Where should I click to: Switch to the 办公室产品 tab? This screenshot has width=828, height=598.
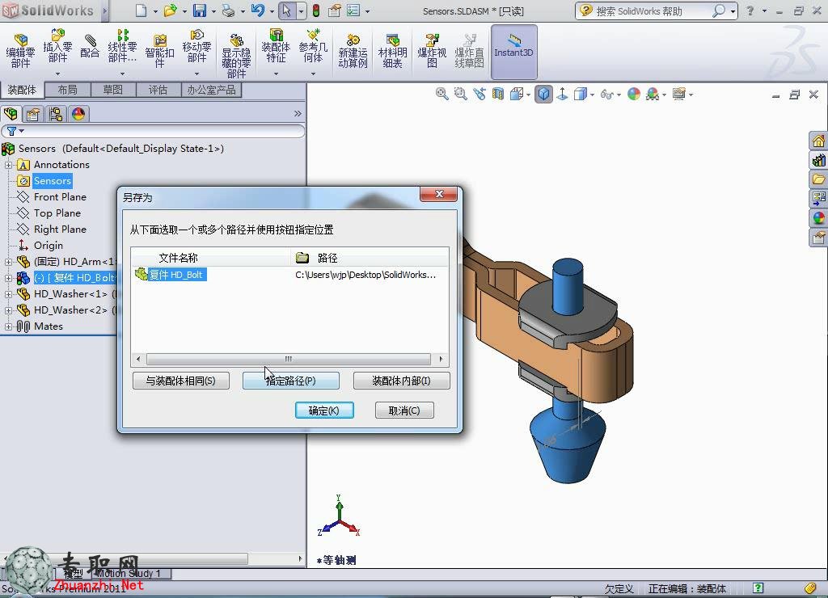pos(211,90)
